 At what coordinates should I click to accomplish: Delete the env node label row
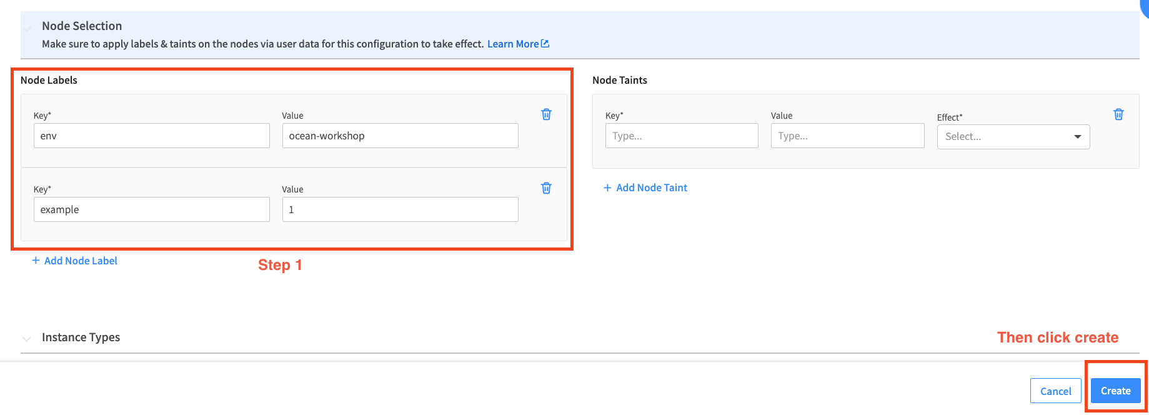546,114
